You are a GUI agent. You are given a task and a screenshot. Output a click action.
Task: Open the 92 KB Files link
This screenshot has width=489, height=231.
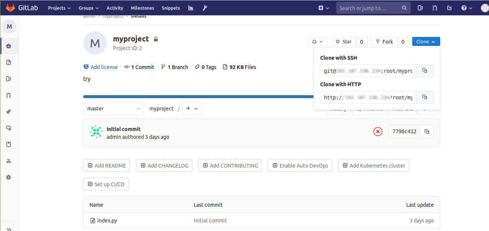point(239,67)
